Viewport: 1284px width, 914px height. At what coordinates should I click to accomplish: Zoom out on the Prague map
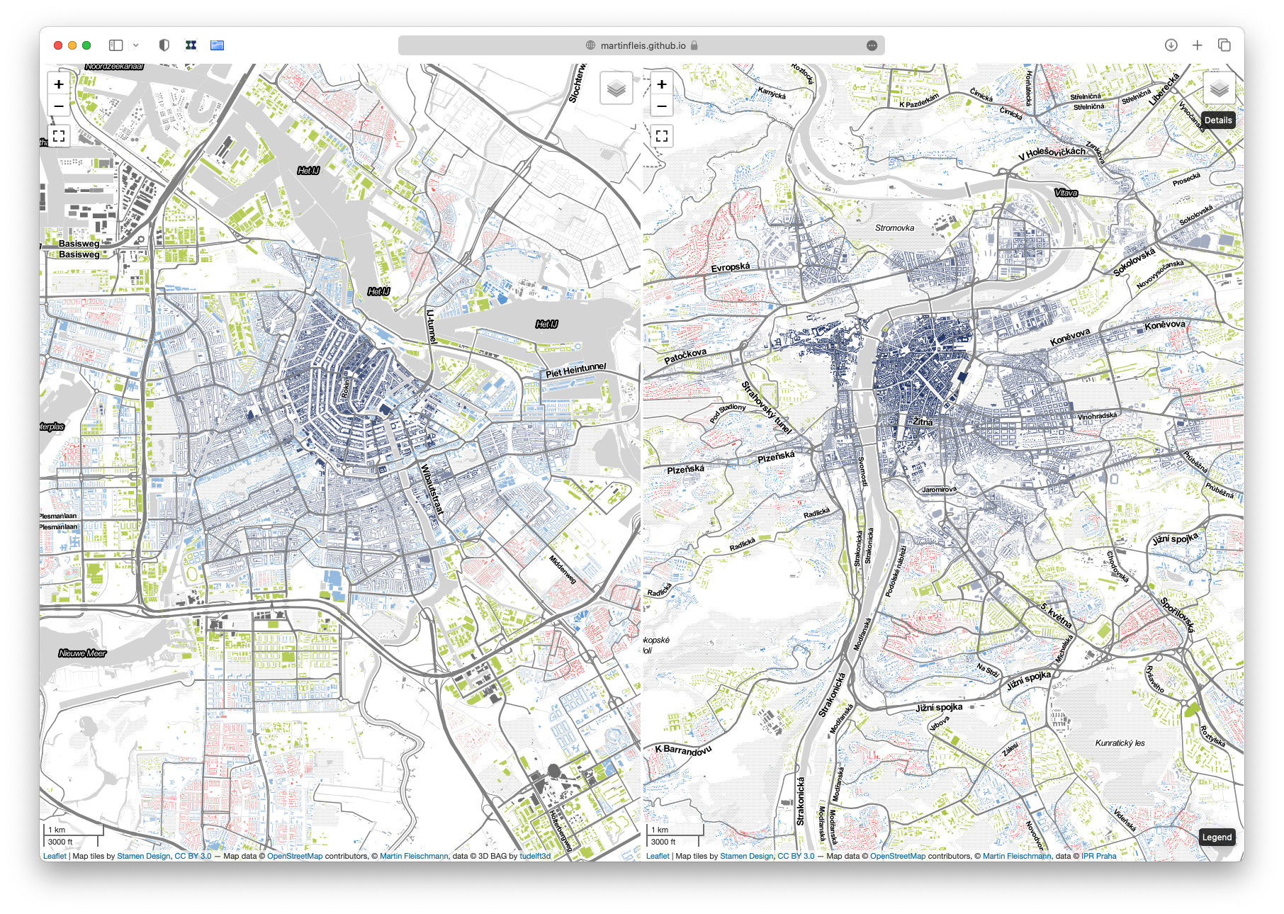[661, 106]
